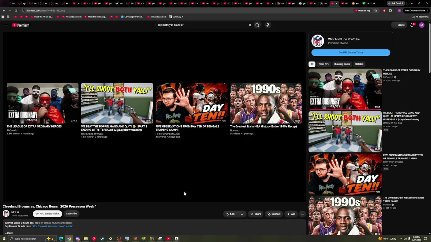Screen dimensions: 431x242
Task: Open the Ticketmaster Browns tickets link
Action: 53,226
